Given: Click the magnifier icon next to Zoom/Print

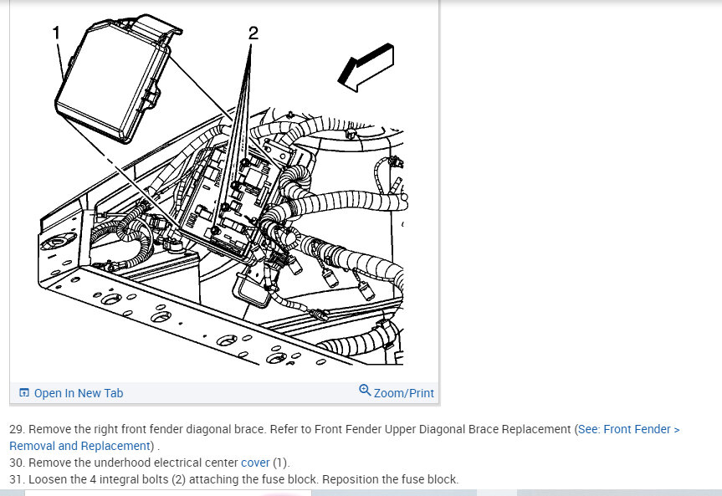Looking at the screenshot, I should [365, 390].
